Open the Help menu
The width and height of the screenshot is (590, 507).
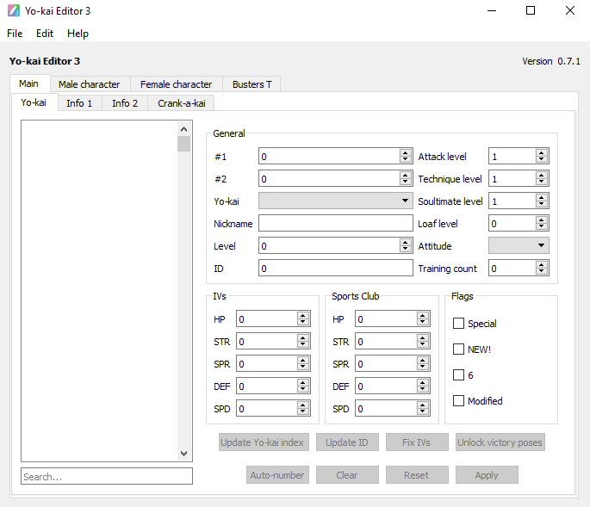(x=78, y=34)
